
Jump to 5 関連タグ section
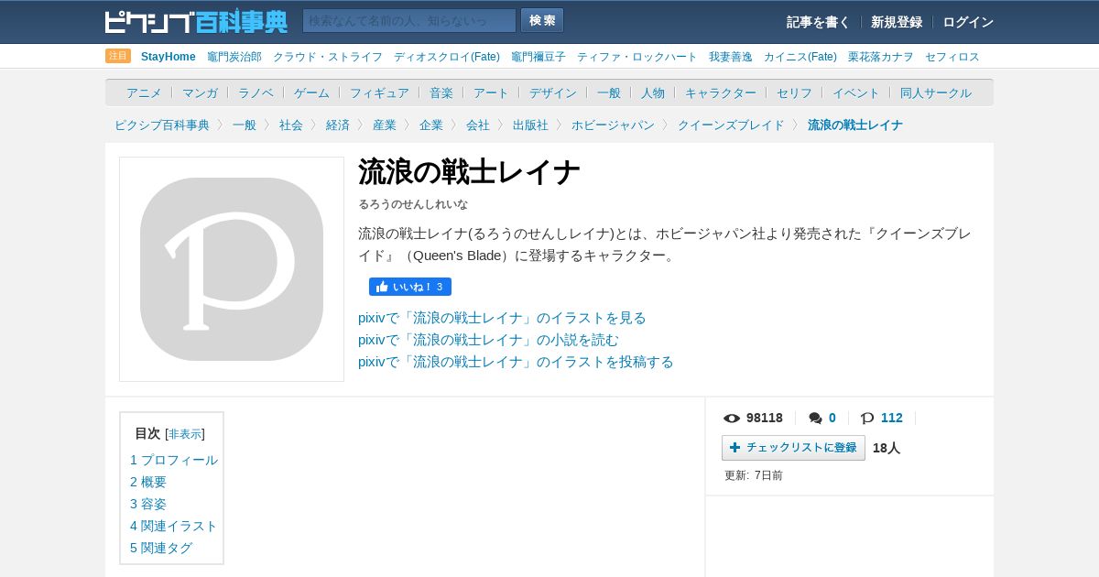[161, 548]
